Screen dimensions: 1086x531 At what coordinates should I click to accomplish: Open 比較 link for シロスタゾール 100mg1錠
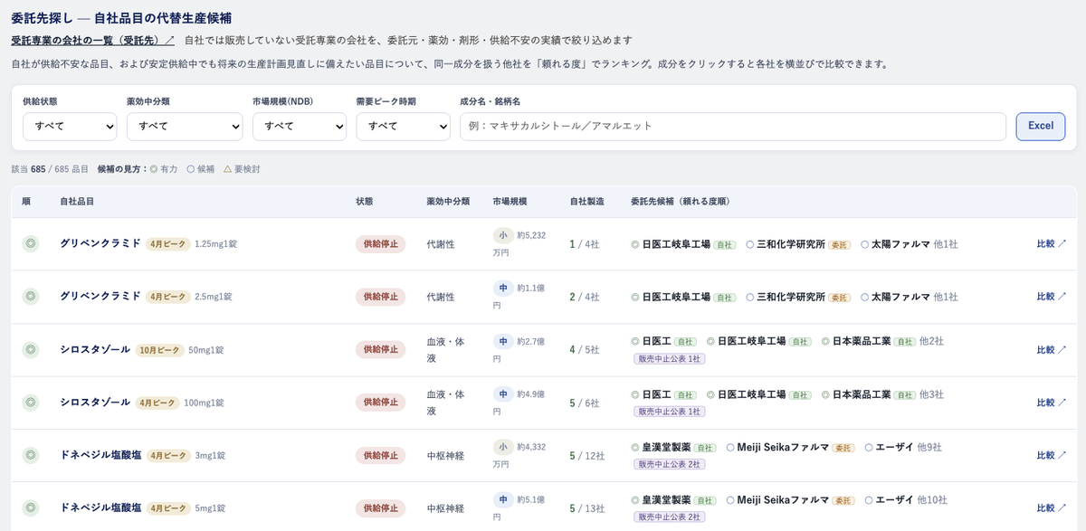(x=1052, y=403)
